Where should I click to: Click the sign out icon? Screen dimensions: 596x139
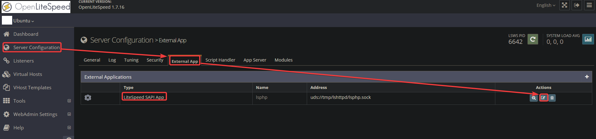click(577, 5)
